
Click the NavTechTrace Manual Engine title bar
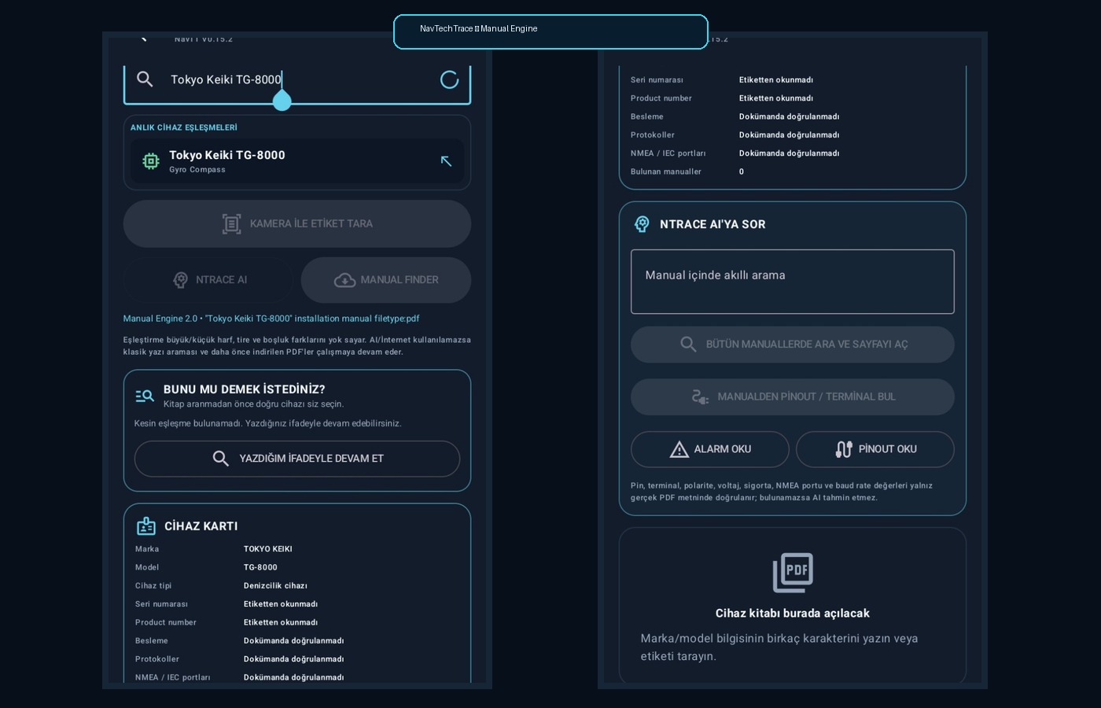click(x=550, y=31)
